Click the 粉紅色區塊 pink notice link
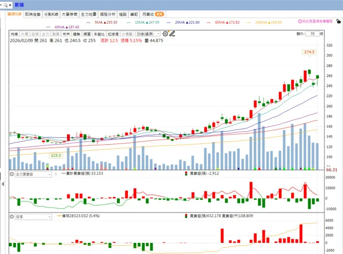Image resolution: width=343 pixels, height=254 pixels. point(318,21)
